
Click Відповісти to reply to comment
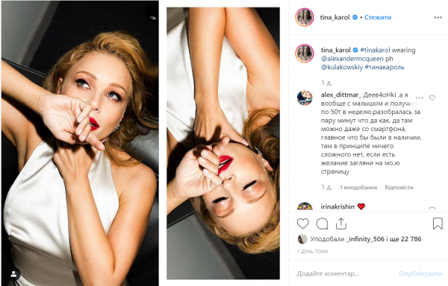[x=399, y=187]
